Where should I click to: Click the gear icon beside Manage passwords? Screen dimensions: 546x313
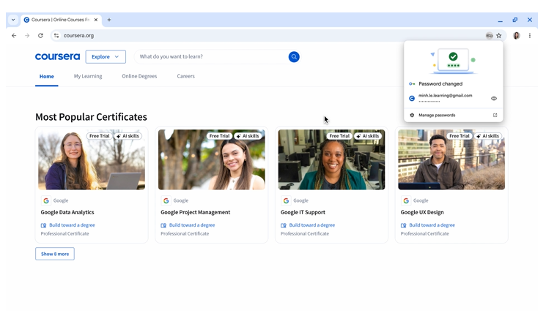[412, 115]
